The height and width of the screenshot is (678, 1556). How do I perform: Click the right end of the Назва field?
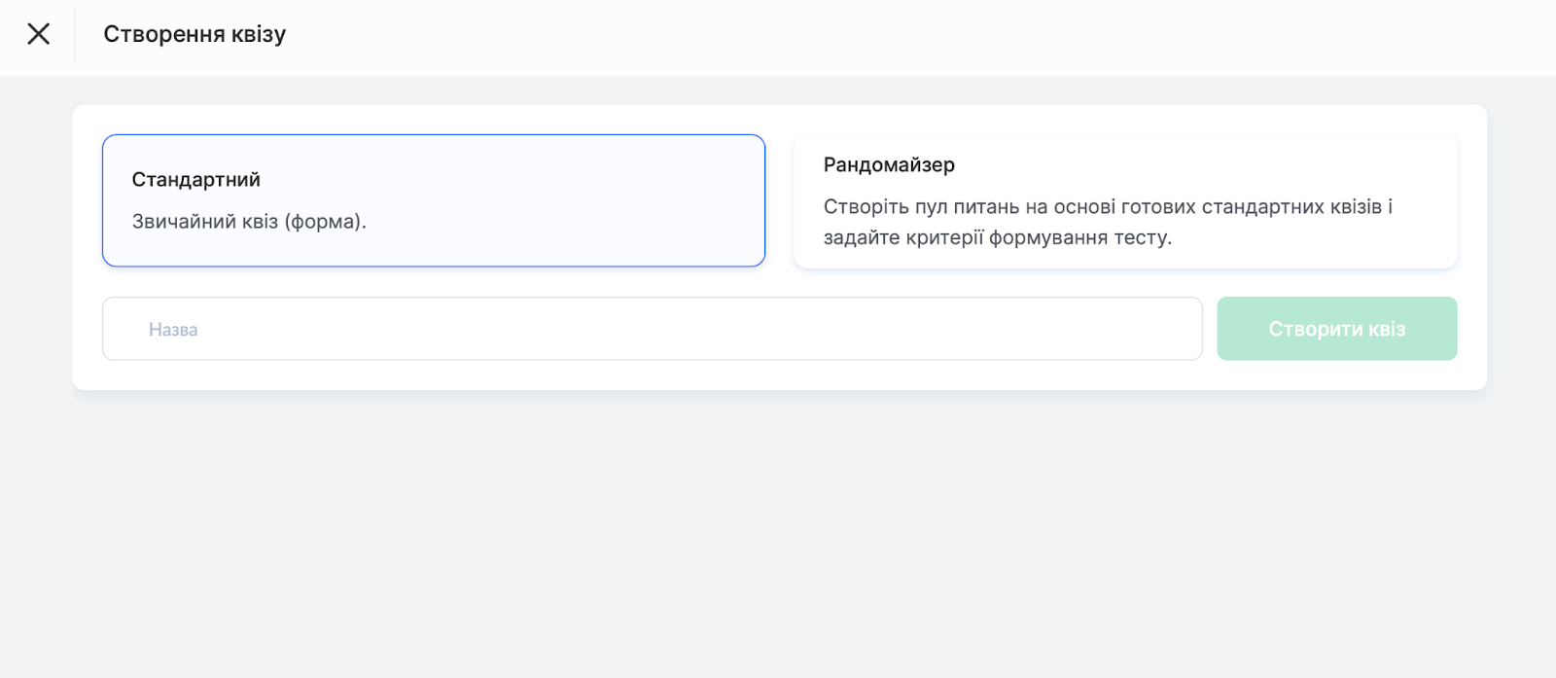point(1167,329)
